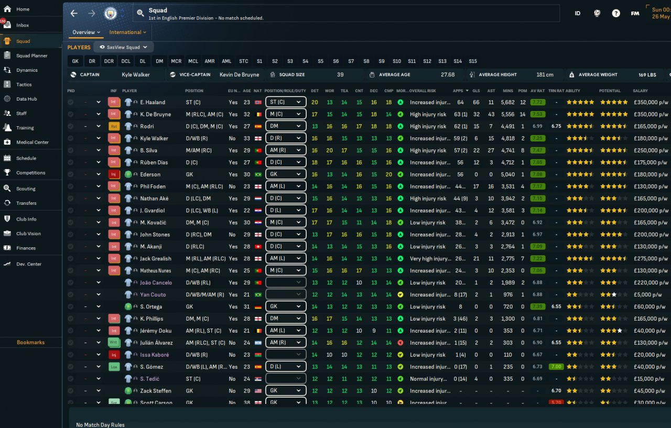Screen dimensions: 671x428
Task: Toggle the PKD pick circle for E. Haaland
Action: coord(71,102)
